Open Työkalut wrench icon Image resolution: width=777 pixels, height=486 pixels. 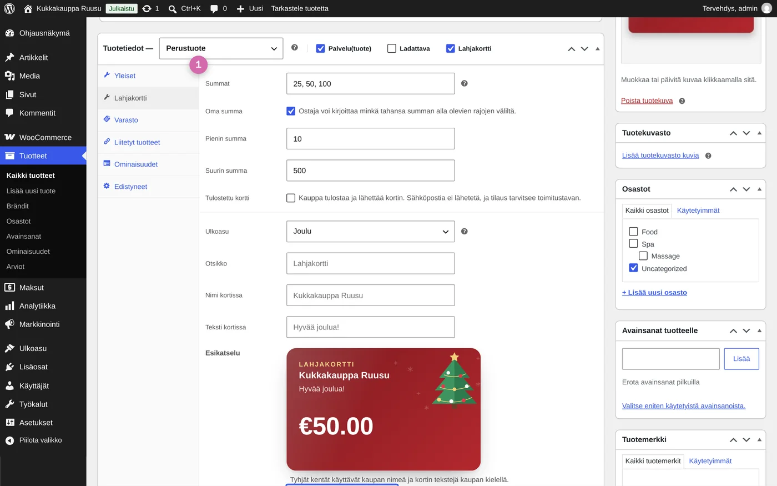pos(9,404)
